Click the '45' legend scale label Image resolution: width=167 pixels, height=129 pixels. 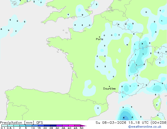click(75, 128)
